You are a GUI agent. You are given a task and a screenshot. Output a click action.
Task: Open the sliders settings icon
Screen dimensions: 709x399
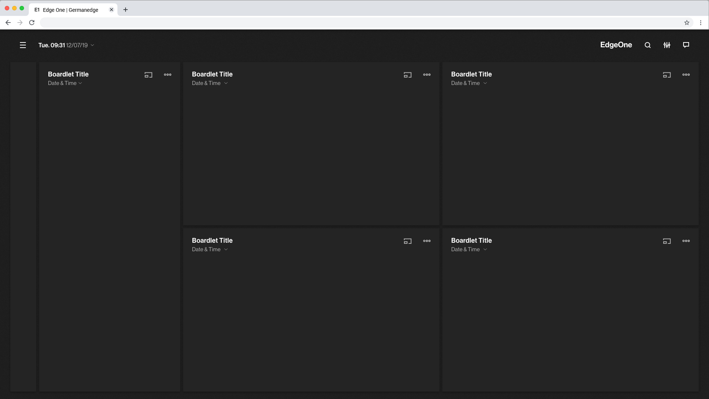pyautogui.click(x=667, y=45)
